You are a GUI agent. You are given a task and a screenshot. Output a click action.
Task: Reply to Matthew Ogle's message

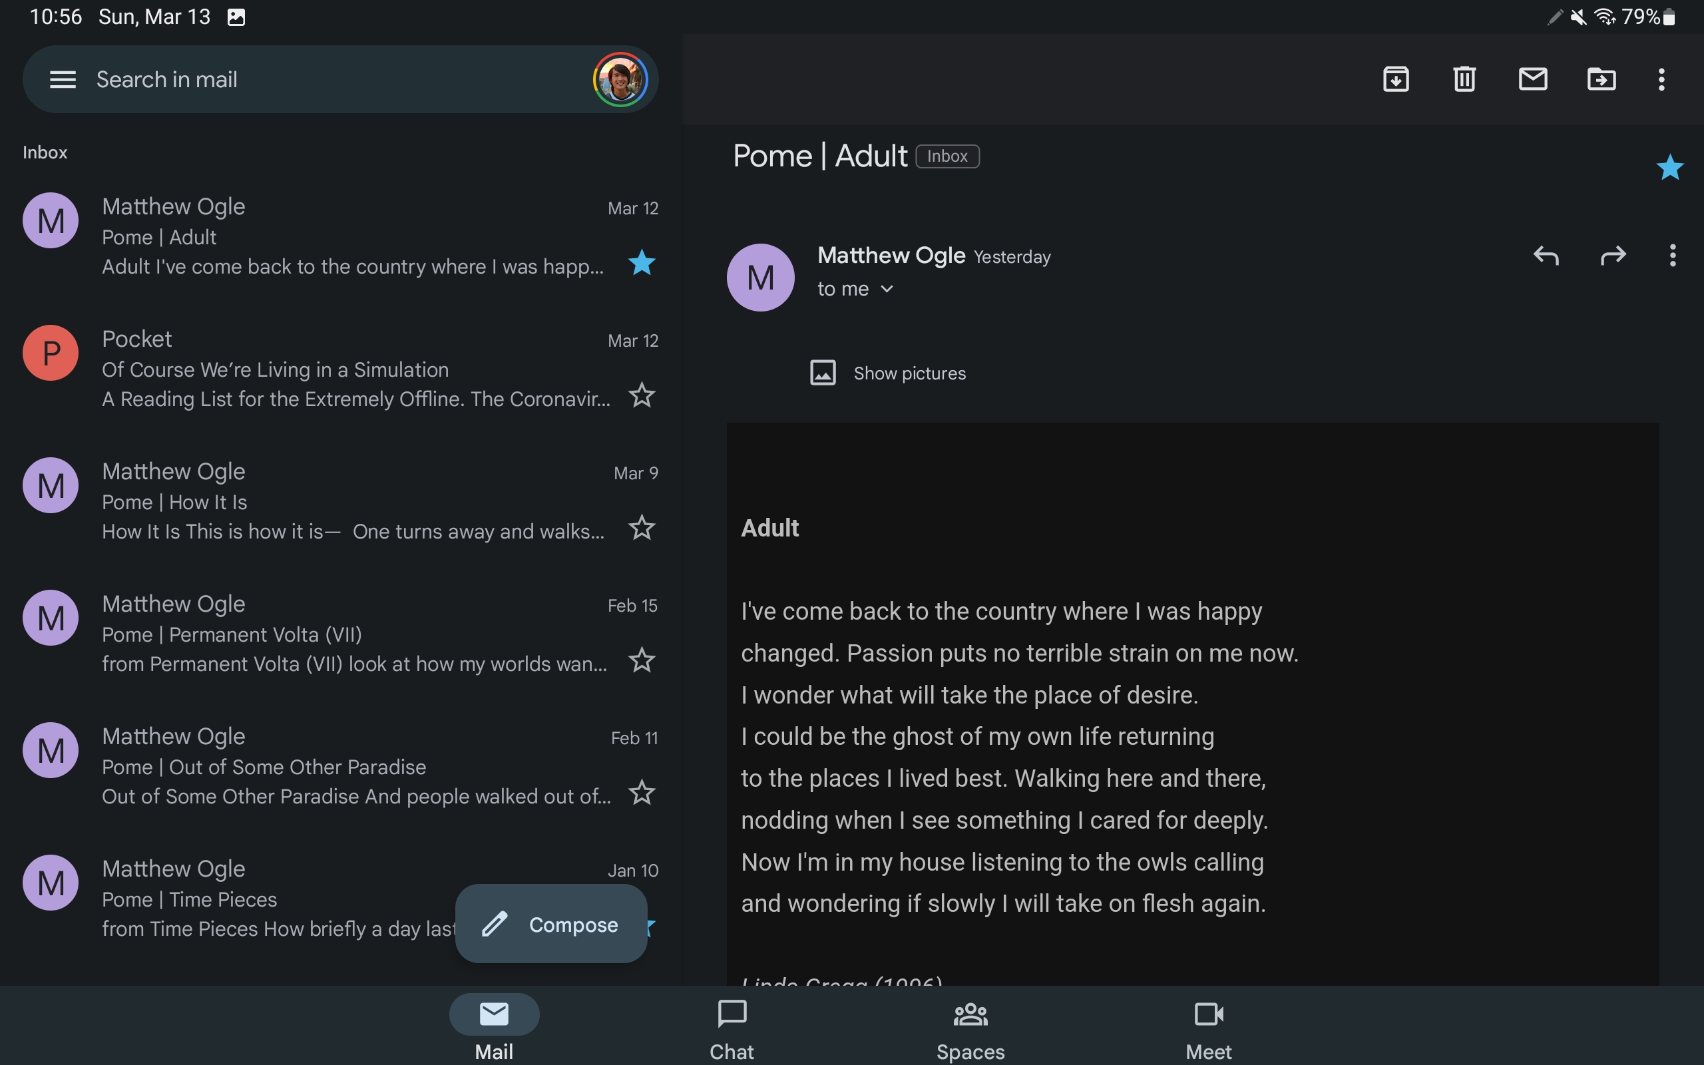point(1546,256)
